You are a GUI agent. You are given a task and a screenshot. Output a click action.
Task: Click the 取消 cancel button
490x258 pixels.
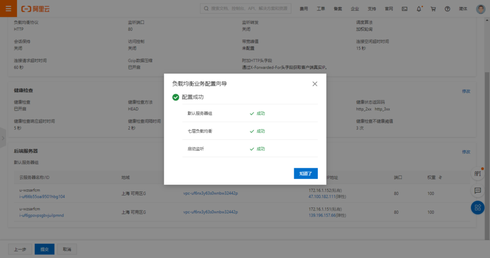[67, 249]
